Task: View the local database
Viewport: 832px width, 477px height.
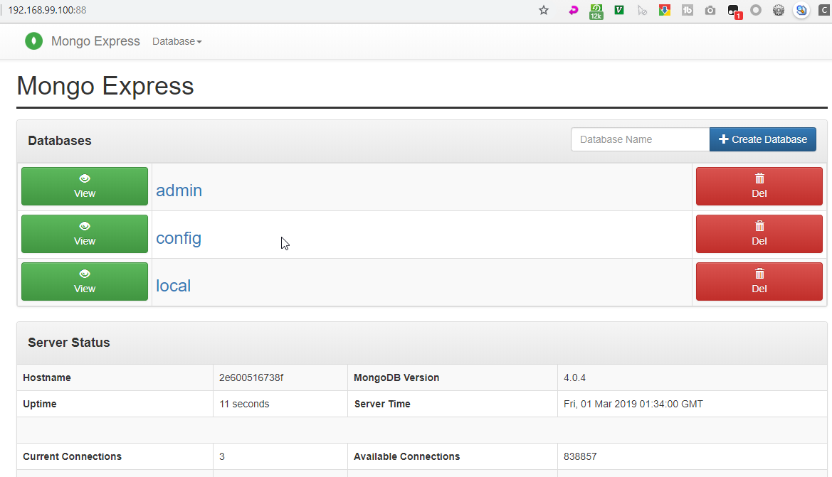Action: 85,282
